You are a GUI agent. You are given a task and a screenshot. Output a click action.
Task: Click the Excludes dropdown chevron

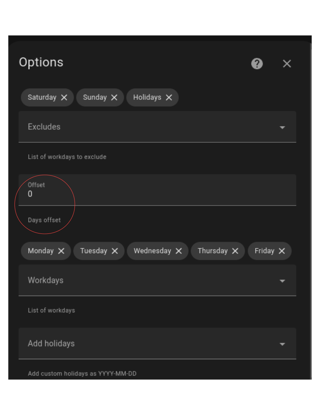click(283, 127)
